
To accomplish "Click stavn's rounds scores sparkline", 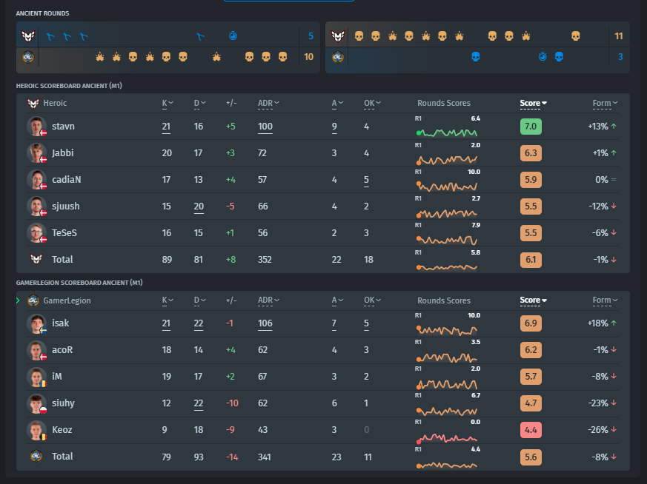I will click(447, 132).
